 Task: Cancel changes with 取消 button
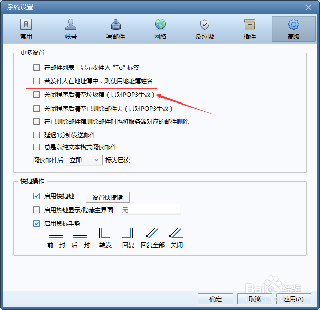(255, 299)
